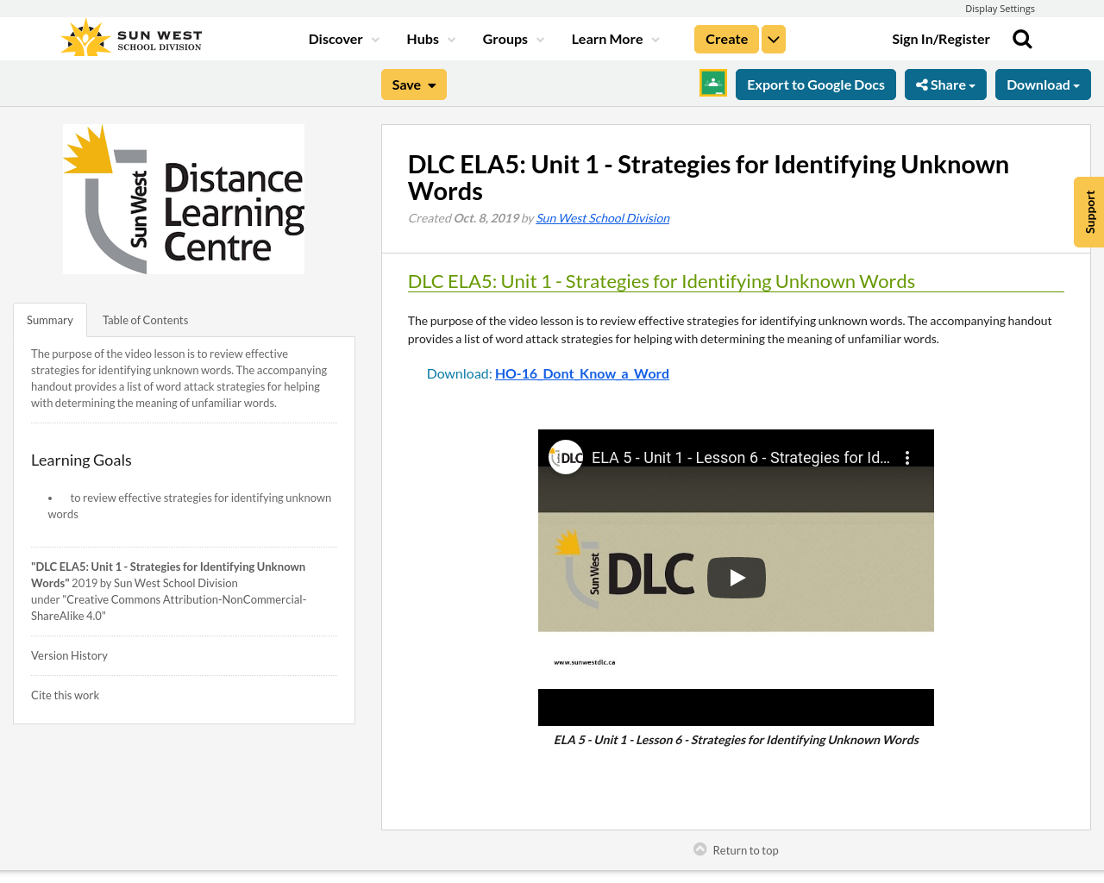This screenshot has width=1104, height=883.
Task: Click Sign In/Register
Action: (941, 38)
